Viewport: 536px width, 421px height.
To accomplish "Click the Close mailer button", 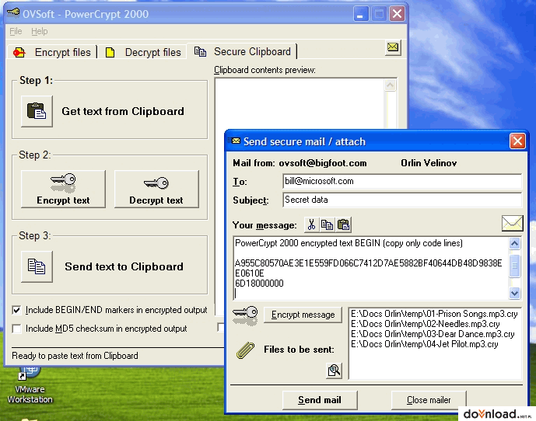I will click(x=429, y=400).
